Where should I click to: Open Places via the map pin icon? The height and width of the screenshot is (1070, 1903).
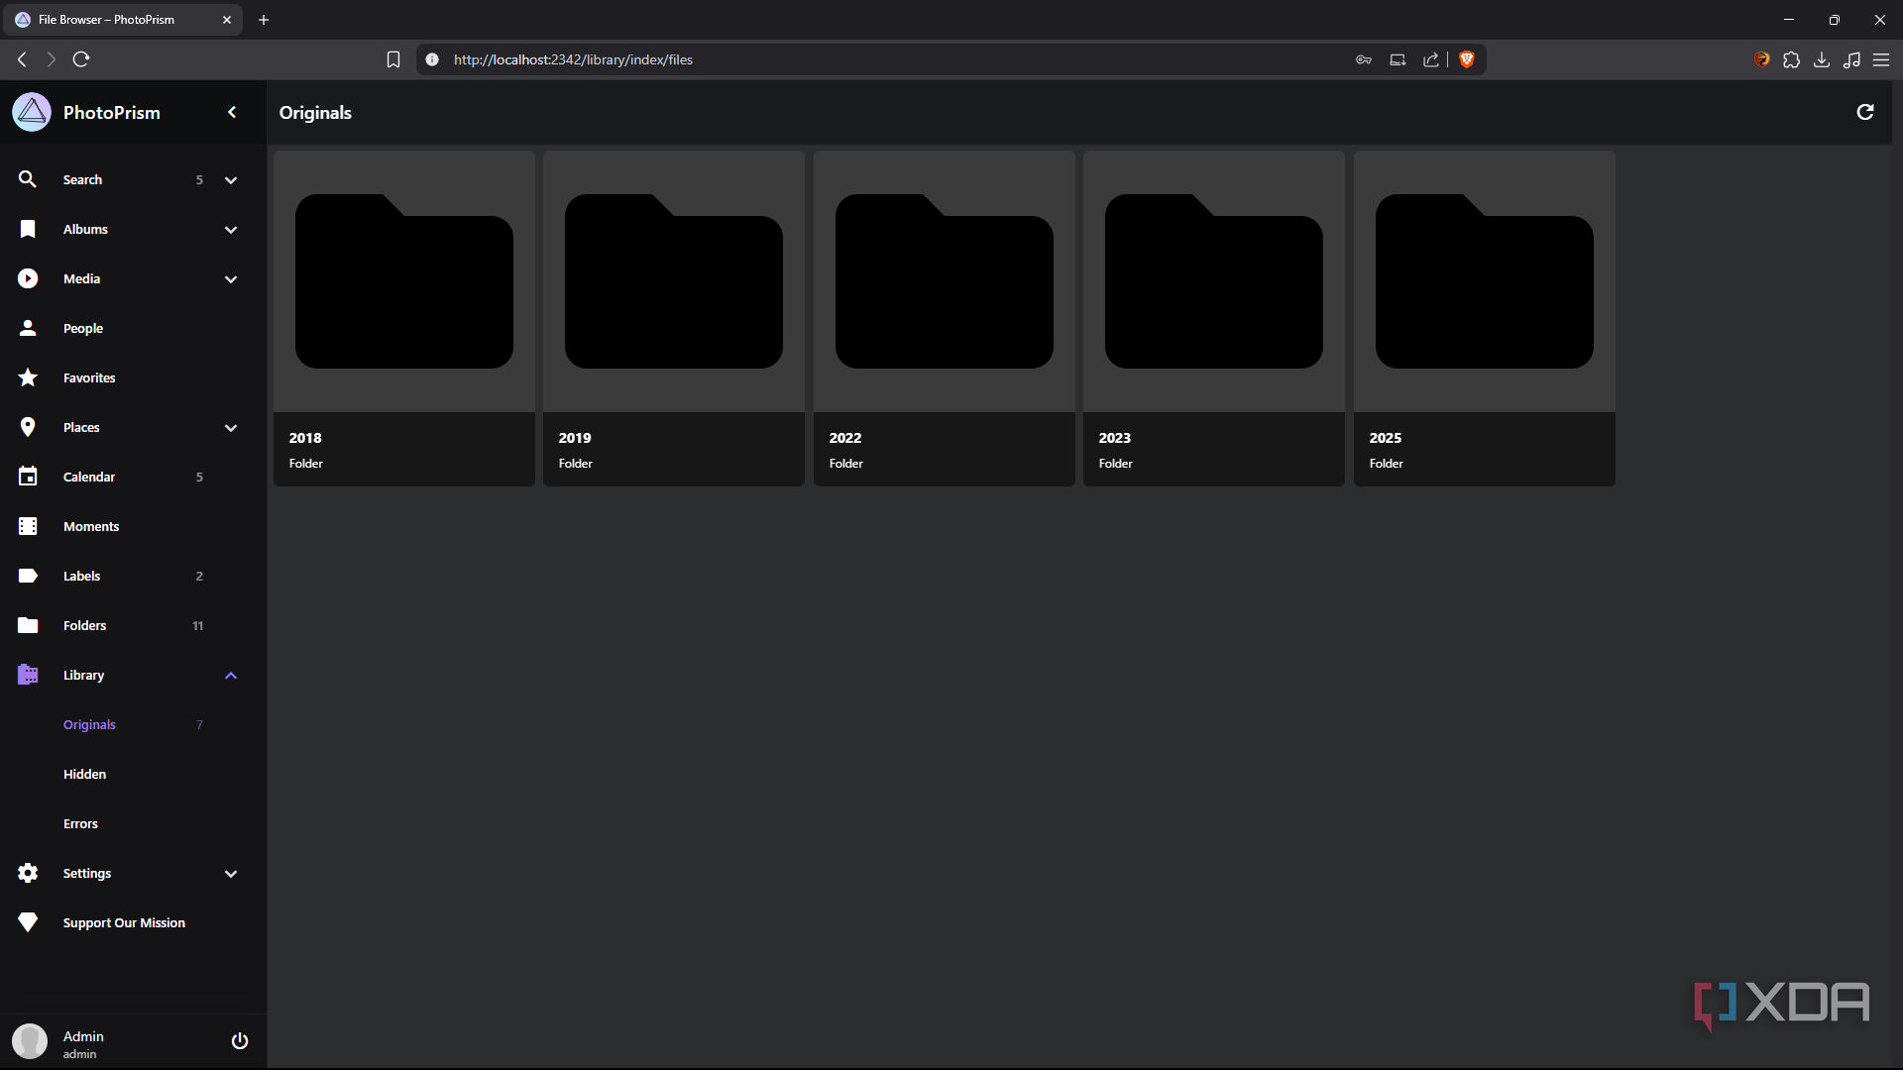pos(28,427)
